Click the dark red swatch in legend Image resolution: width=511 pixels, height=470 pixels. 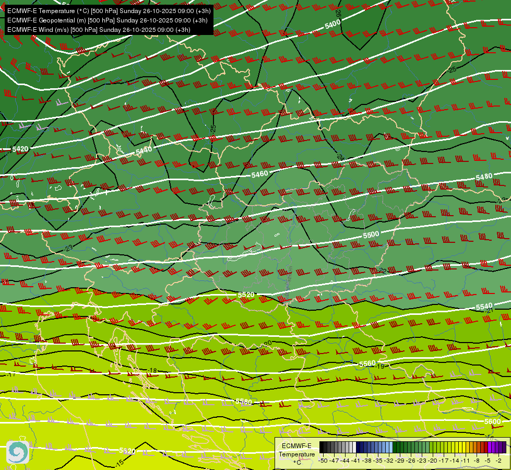click(486, 447)
